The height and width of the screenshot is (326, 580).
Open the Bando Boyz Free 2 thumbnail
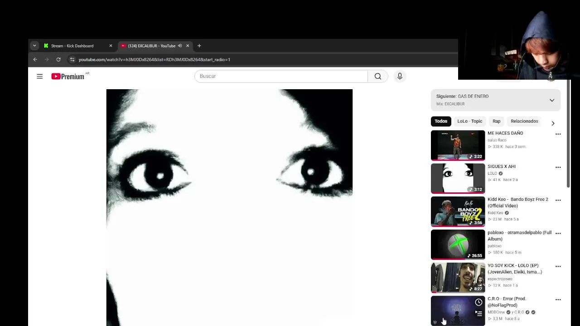click(x=458, y=211)
